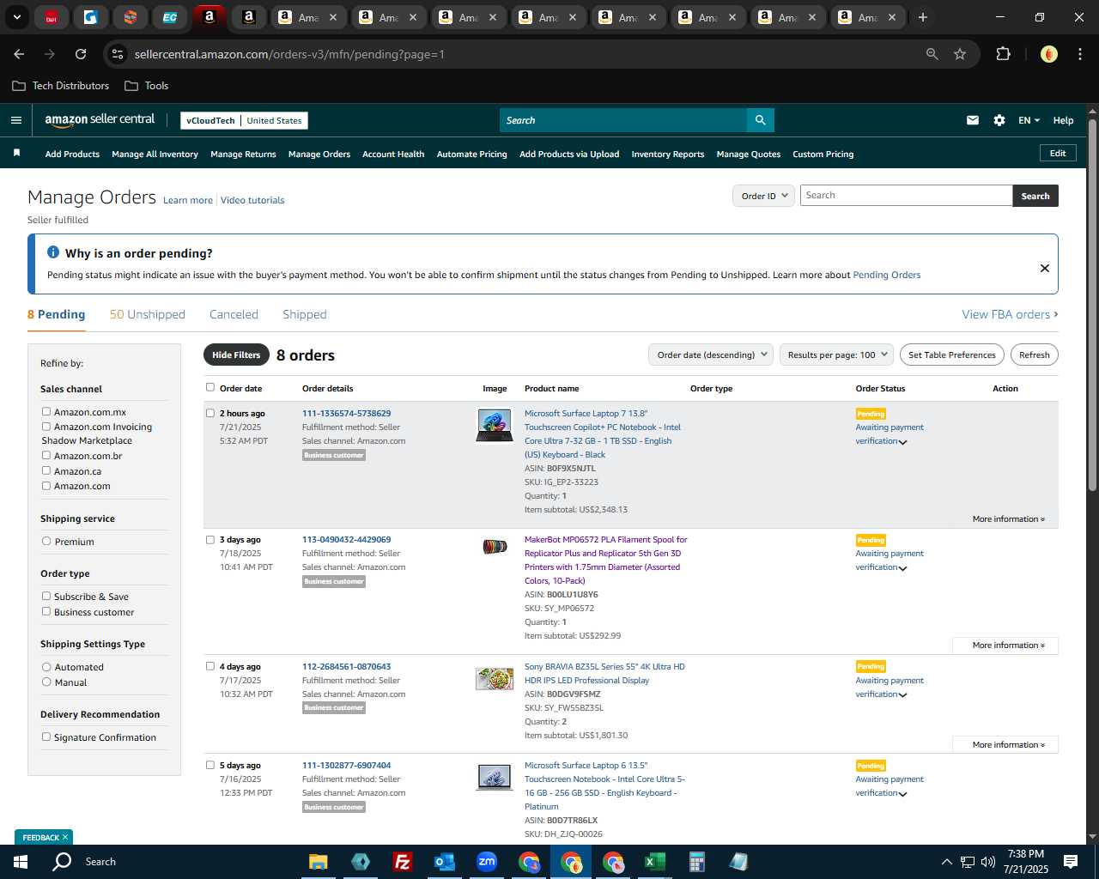1099x879 pixels.
Task: Click the green FEEDBACK tab
Action: click(44, 837)
